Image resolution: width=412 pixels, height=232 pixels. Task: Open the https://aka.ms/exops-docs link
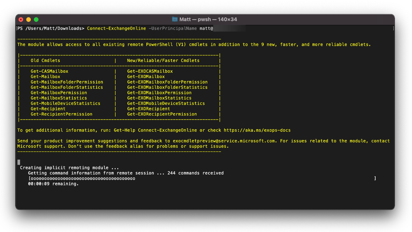(257, 130)
